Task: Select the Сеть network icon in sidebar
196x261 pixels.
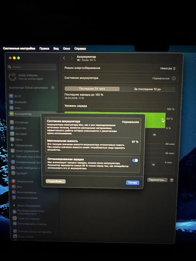Action: point(11,108)
